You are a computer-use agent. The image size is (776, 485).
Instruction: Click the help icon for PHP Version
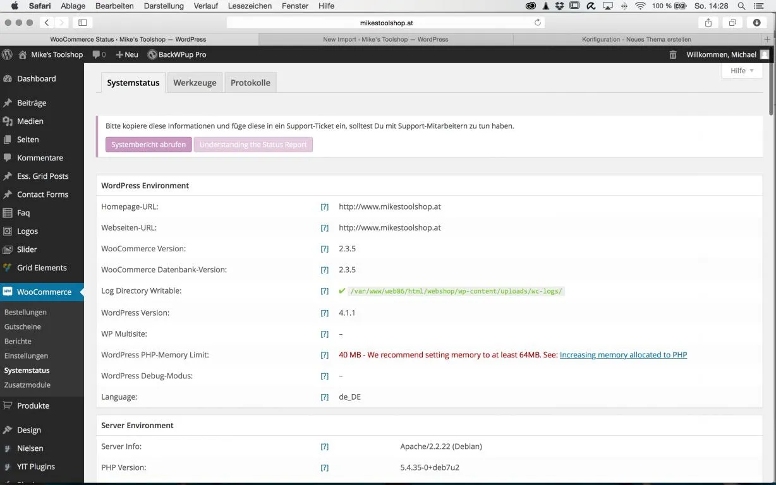click(324, 468)
